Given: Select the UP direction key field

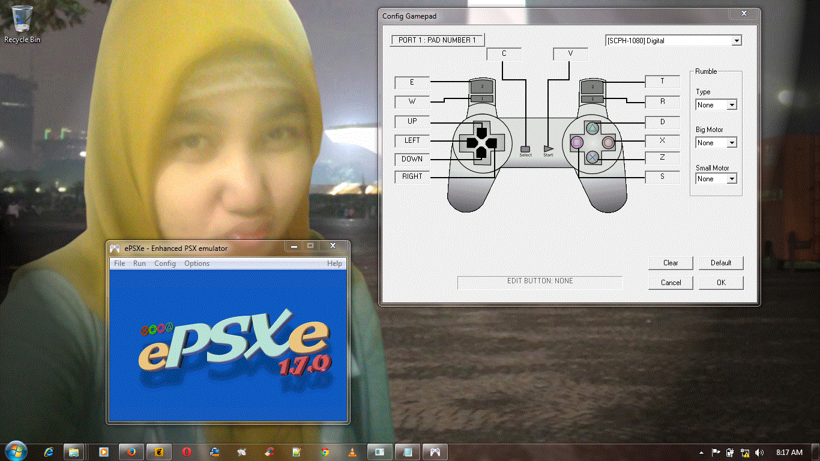Looking at the screenshot, I should pos(412,121).
